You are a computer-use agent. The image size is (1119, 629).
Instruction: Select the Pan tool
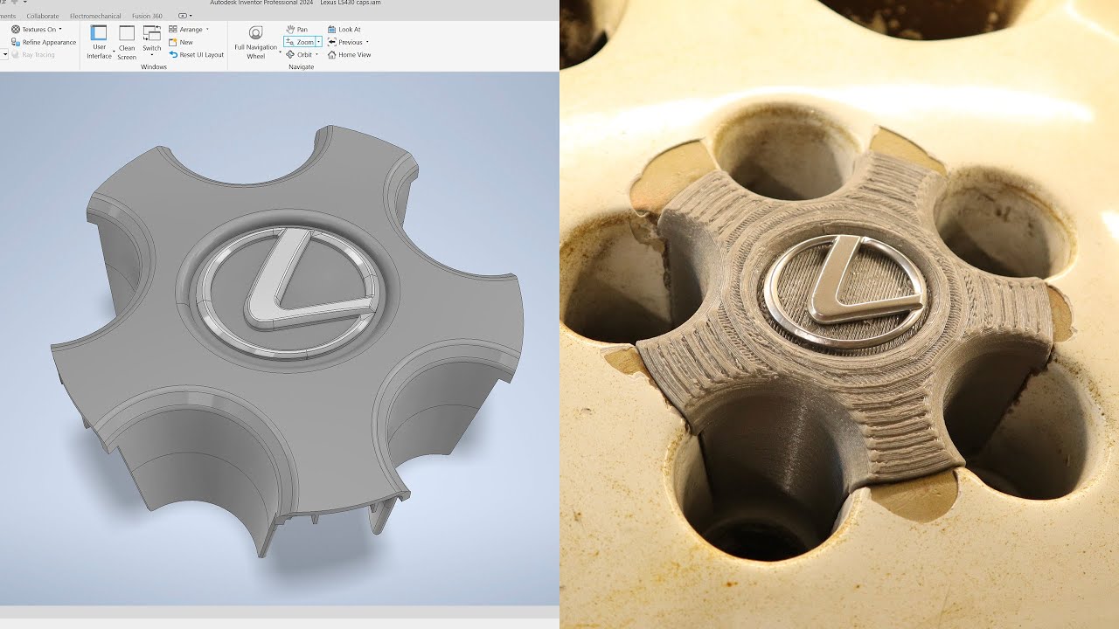(297, 30)
